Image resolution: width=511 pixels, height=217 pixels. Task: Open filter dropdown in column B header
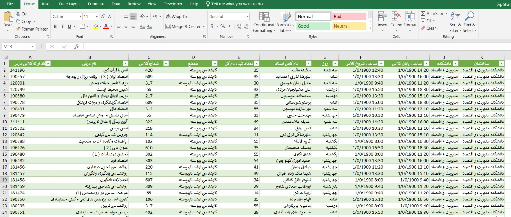point(126,64)
